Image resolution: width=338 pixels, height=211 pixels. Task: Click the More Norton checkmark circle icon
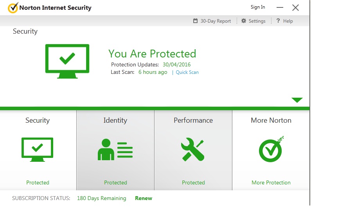coord(271,149)
